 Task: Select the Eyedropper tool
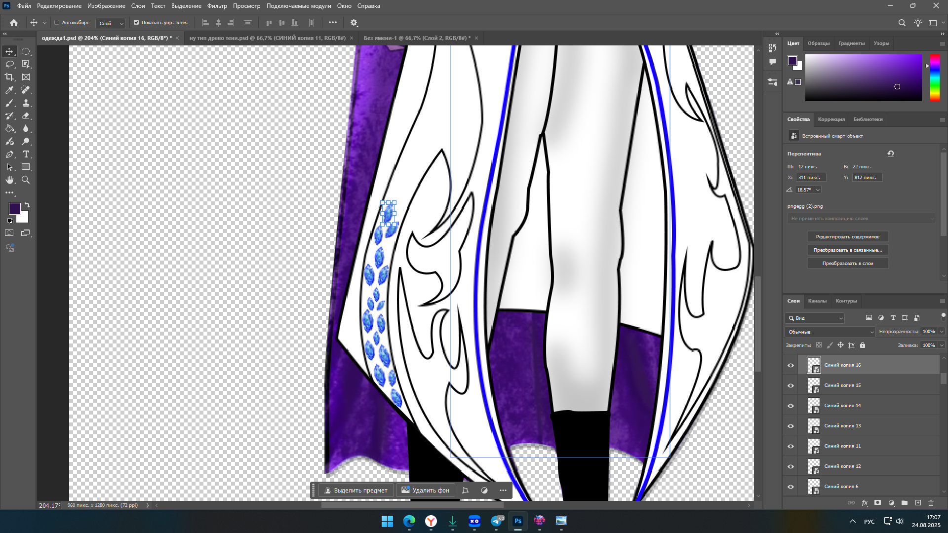coord(9,90)
